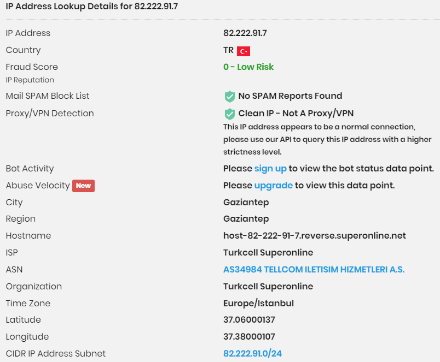Click the Mail SPAM Block List label
Screen dimensions: 440x362
click(x=48, y=96)
